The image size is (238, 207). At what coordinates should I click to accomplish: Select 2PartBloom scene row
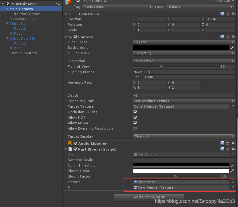pos(31,4)
